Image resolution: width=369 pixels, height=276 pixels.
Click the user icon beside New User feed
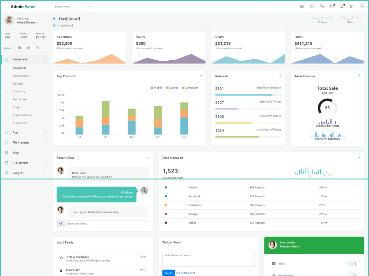[61, 271]
